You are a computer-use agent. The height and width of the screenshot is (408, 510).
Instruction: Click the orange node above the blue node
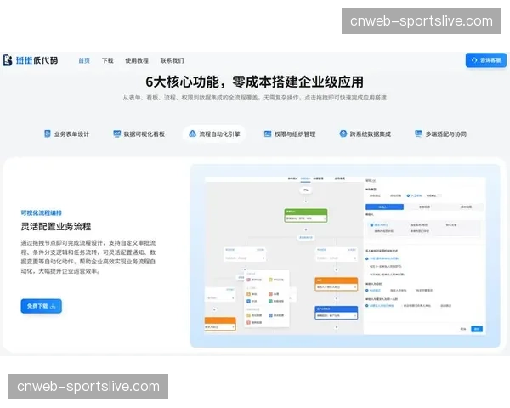tap(337, 284)
